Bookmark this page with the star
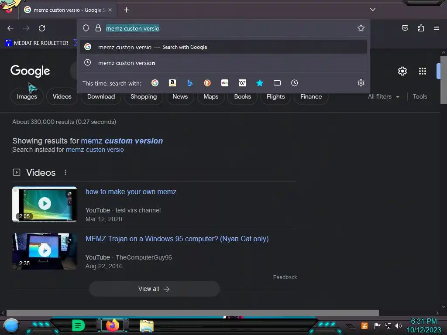Image resolution: width=447 pixels, height=335 pixels. 361,28
